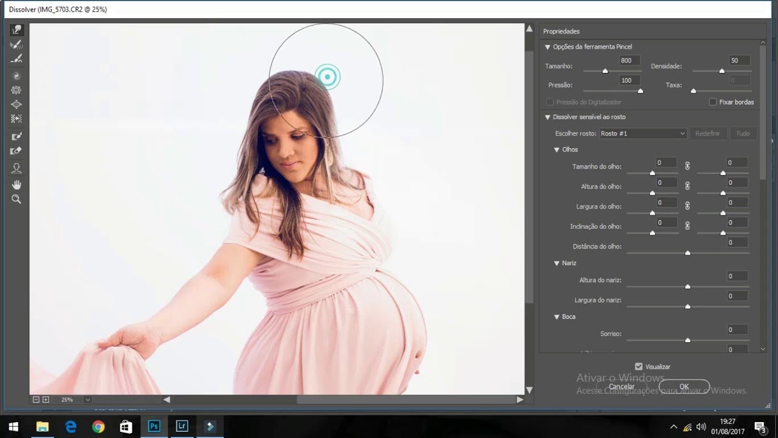778x438 pixels.
Task: Open the 25% zoom level dropdown
Action: (x=88, y=400)
